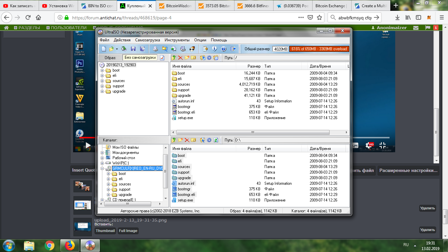Open the Инструменты menu
The image size is (448, 252).
177,40
